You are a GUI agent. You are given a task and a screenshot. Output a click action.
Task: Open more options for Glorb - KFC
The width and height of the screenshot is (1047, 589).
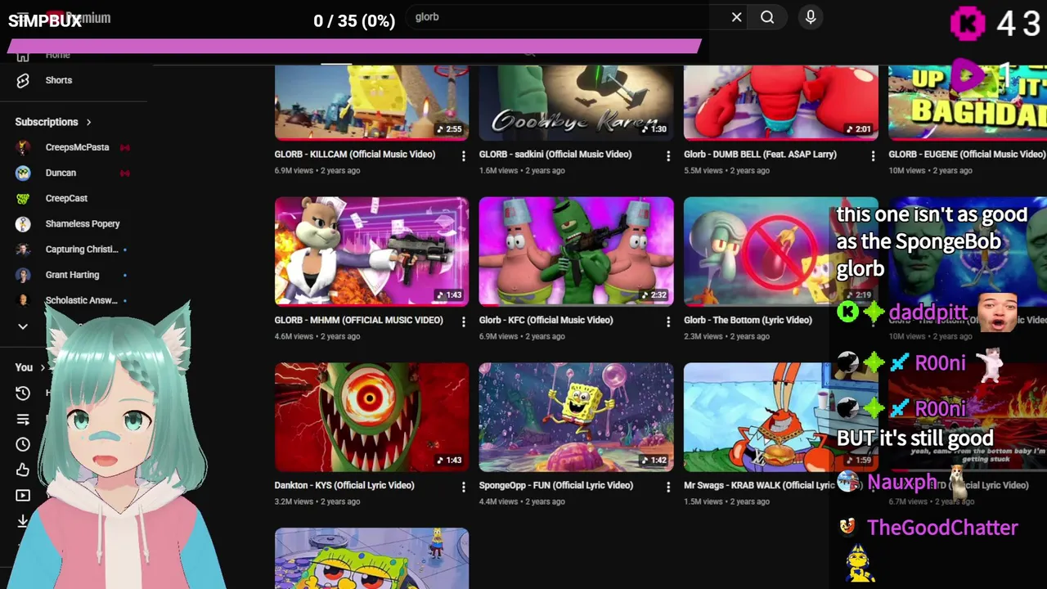click(667, 321)
